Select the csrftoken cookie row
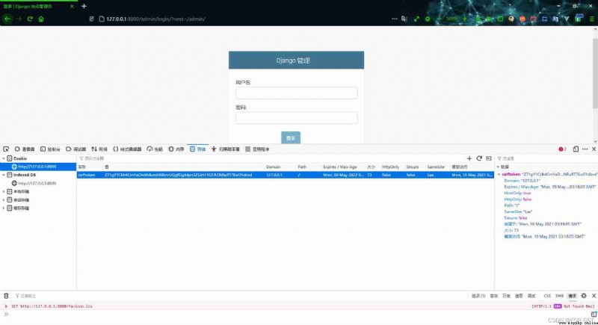This screenshot has width=598, height=325. coord(286,175)
